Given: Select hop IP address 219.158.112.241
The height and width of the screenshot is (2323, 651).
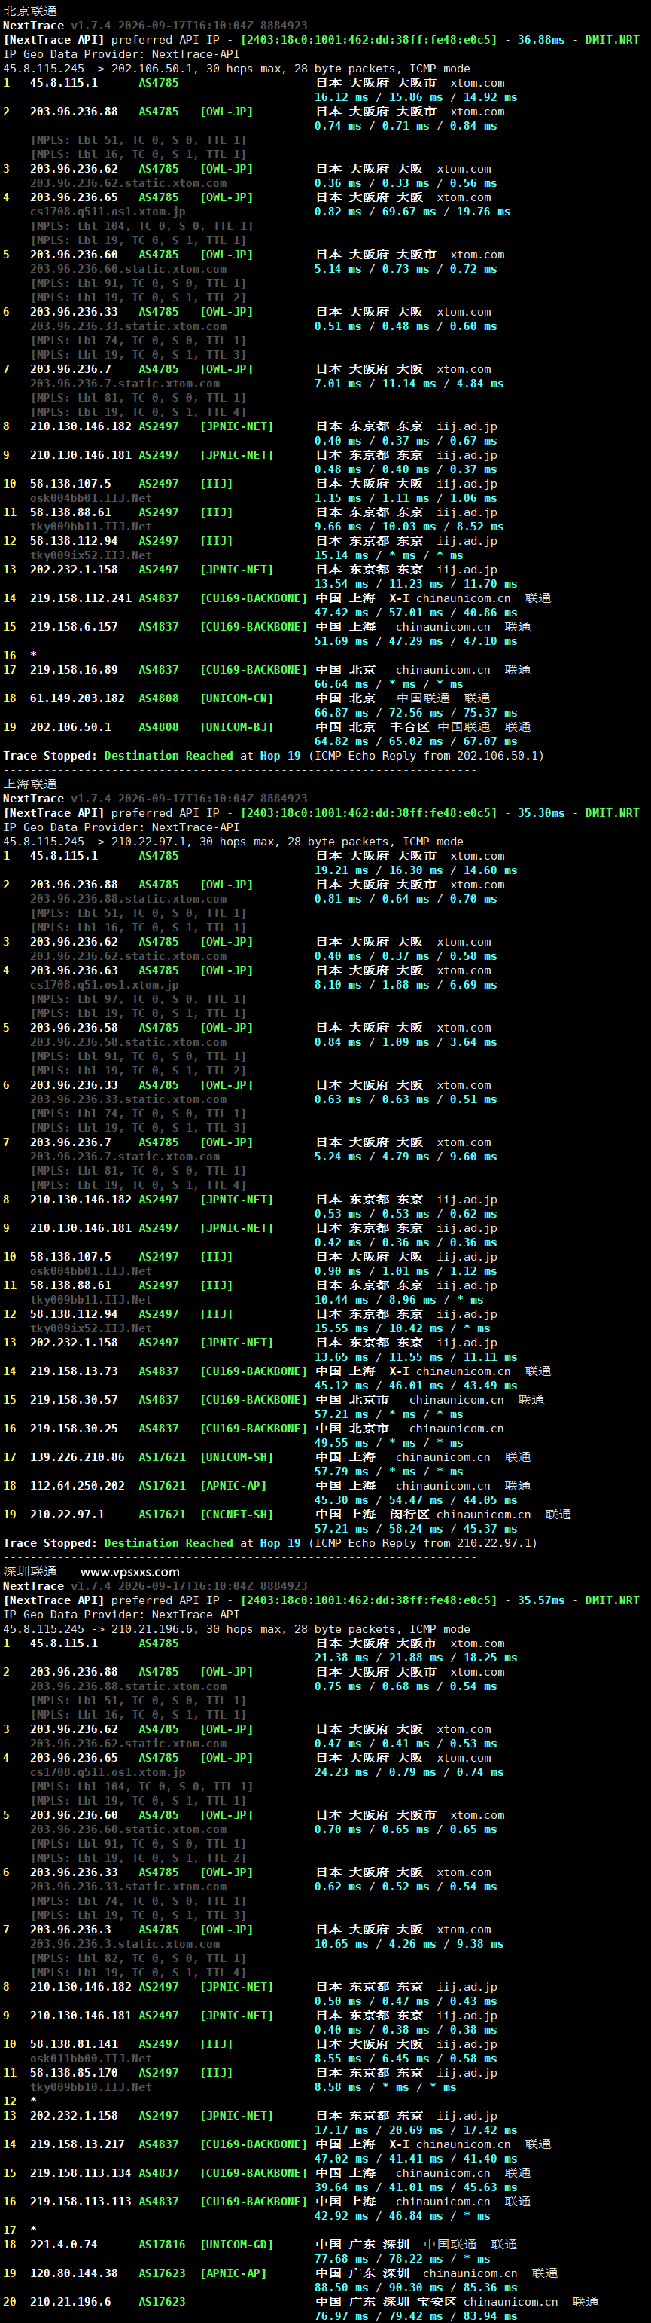Looking at the screenshot, I should pyautogui.click(x=80, y=598).
